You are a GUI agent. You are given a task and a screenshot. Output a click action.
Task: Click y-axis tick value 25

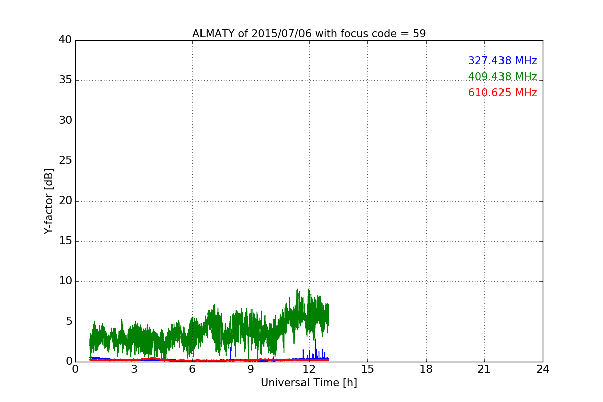(x=65, y=161)
